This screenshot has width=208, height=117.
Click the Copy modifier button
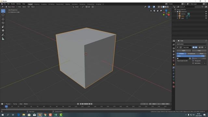click(x=199, y=51)
